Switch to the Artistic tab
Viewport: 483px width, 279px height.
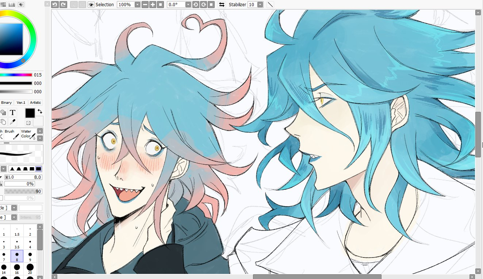tap(35, 103)
